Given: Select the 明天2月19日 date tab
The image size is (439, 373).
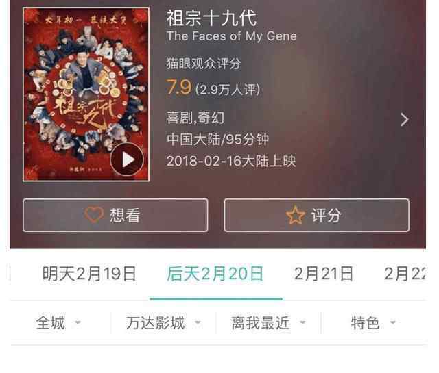Looking at the screenshot, I should (x=89, y=274).
